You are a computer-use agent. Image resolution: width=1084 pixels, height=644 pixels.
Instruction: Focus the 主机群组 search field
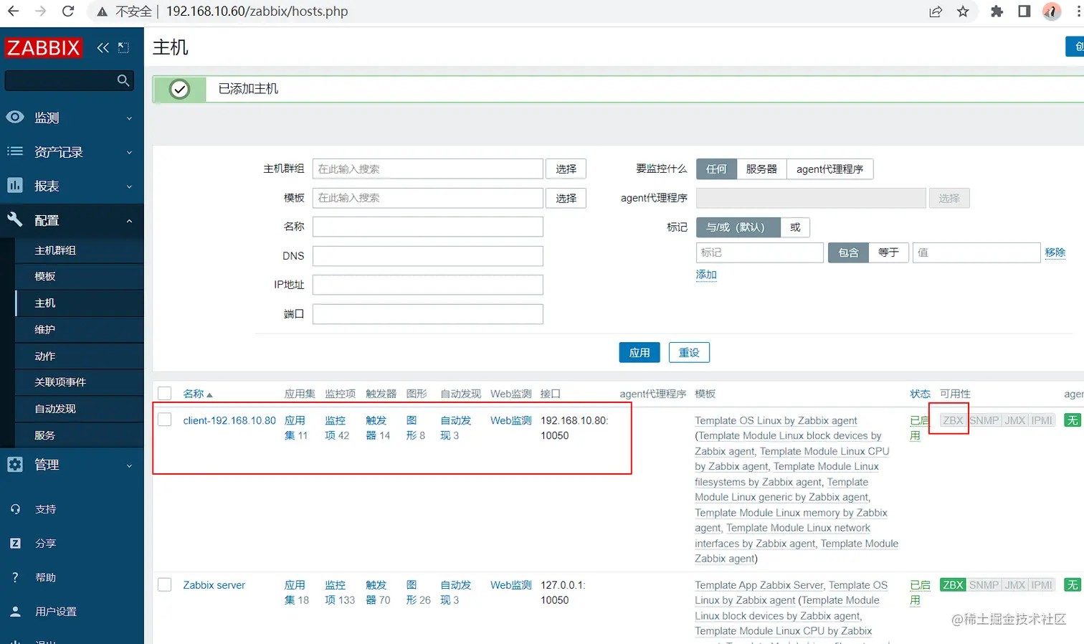428,169
